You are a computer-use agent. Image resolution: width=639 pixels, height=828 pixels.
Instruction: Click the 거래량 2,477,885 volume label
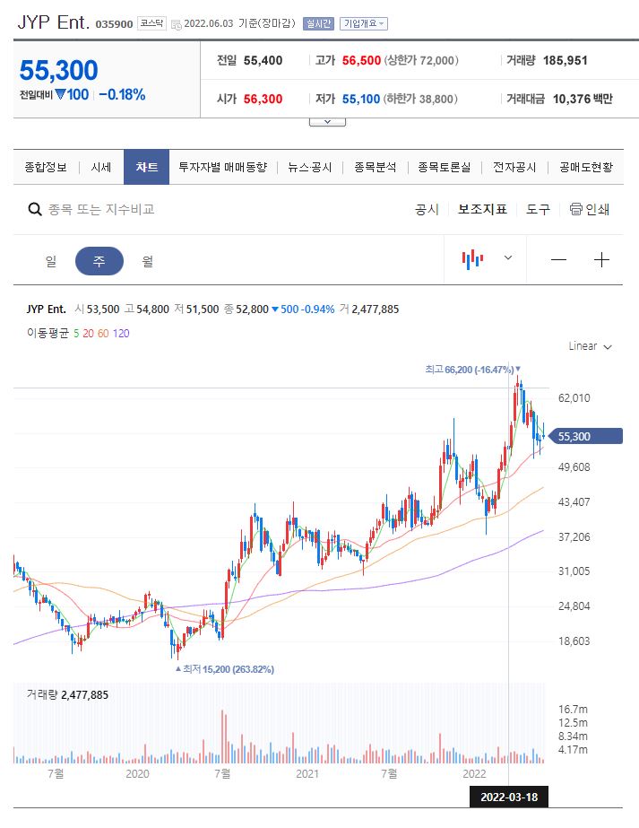point(67,695)
